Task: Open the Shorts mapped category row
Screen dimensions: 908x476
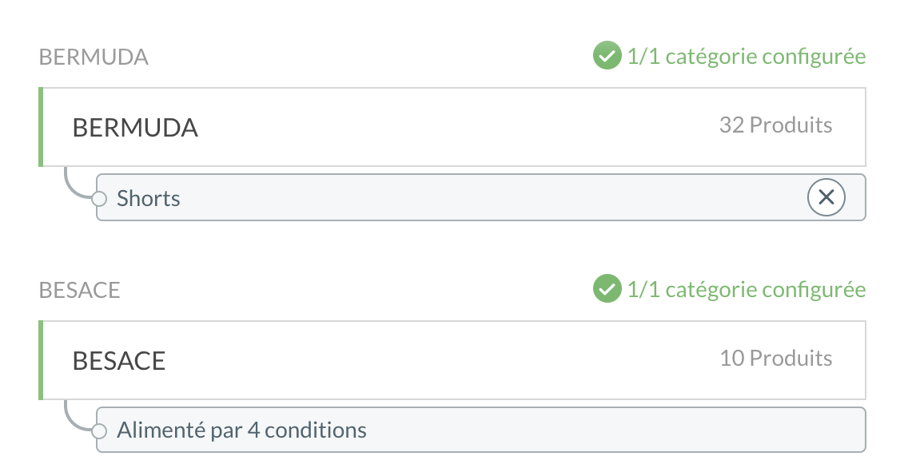Action: coord(480,197)
